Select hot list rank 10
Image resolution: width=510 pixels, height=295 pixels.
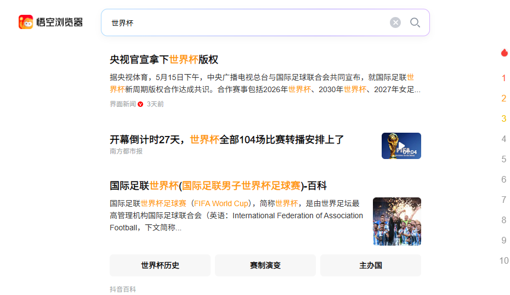pos(504,260)
